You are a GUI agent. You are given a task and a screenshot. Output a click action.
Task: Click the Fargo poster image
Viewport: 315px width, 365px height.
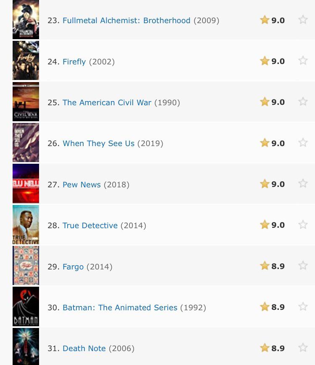[x=26, y=265]
